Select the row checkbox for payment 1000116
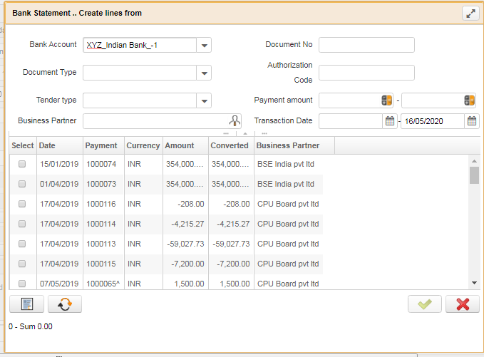This screenshot has height=357, width=484. [x=22, y=204]
